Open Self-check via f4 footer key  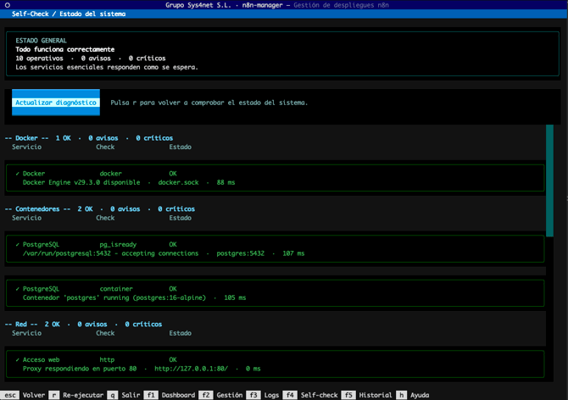click(311, 395)
